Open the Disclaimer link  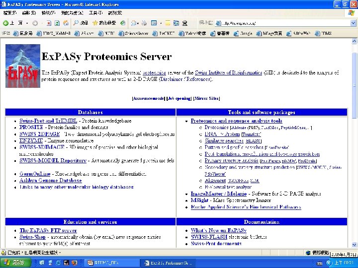(x=172, y=79)
